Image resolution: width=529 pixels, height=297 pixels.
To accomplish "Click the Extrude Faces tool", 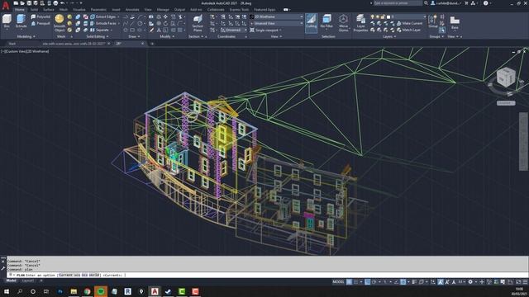I will (103, 23).
